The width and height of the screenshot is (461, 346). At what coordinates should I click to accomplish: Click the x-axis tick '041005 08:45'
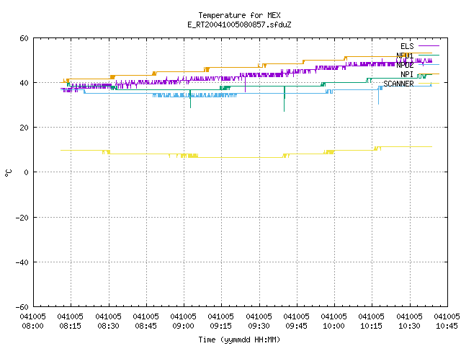tap(146, 321)
